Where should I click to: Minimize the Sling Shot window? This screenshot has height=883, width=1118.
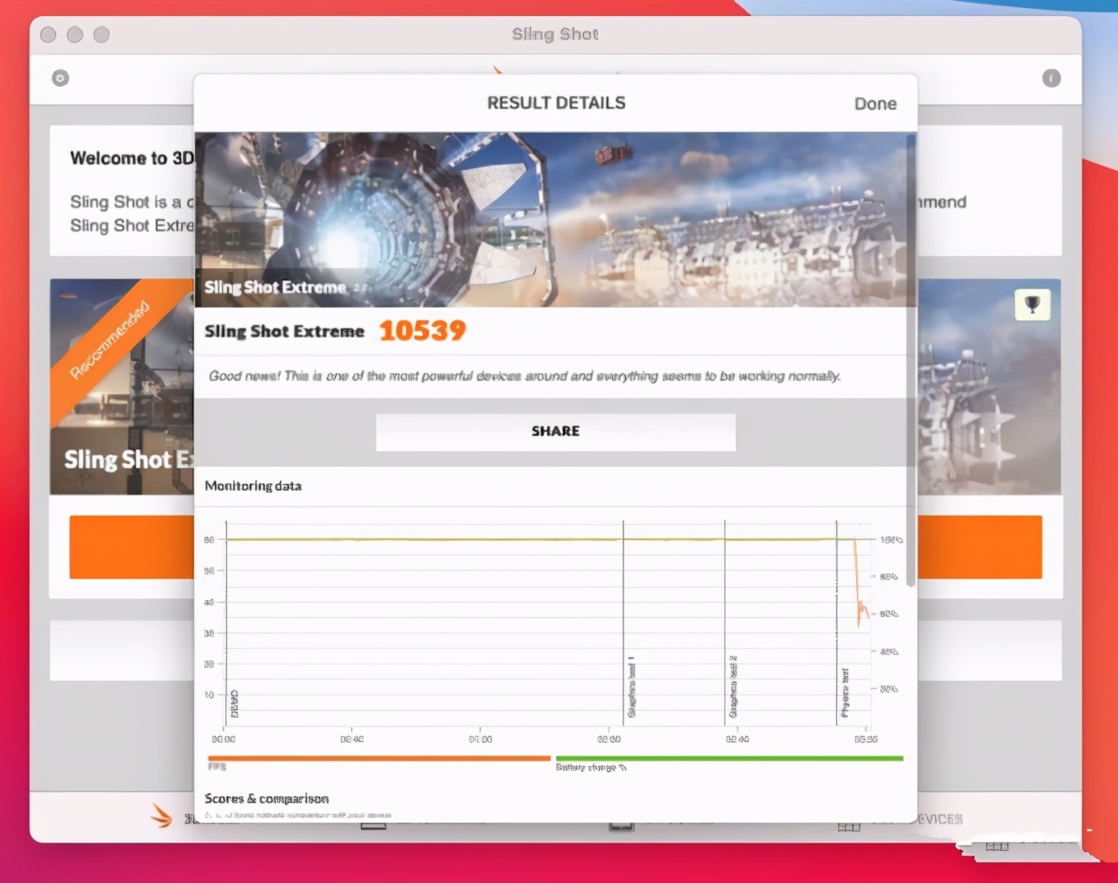tap(75, 35)
